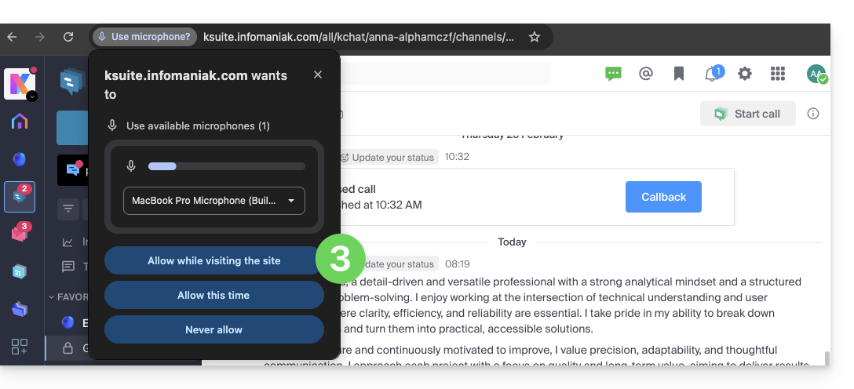Bookmark this page with the star icon
The width and height of the screenshot is (854, 389).
tap(535, 37)
